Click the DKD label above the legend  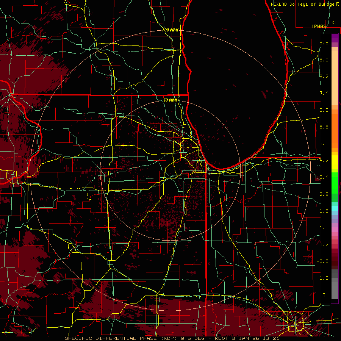click(333, 23)
